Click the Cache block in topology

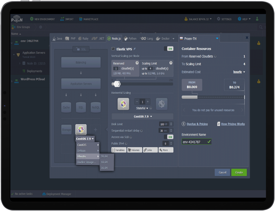(x=66, y=107)
